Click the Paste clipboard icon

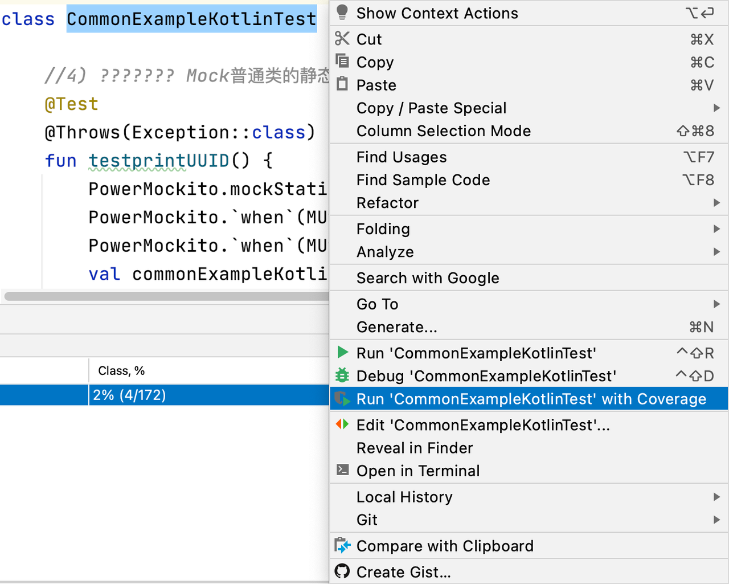[342, 84]
